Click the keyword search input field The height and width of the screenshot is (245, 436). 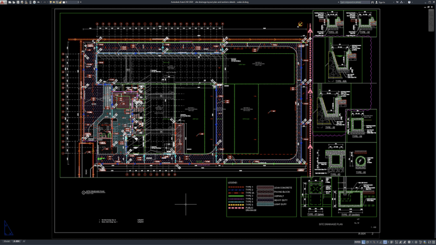[x=355, y=2]
